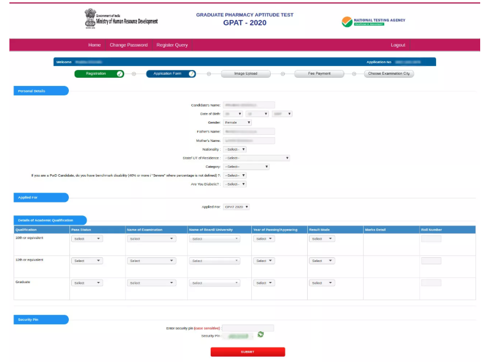Expand the Nationality dropdown
The width and height of the screenshot is (489, 362).
tap(235, 149)
